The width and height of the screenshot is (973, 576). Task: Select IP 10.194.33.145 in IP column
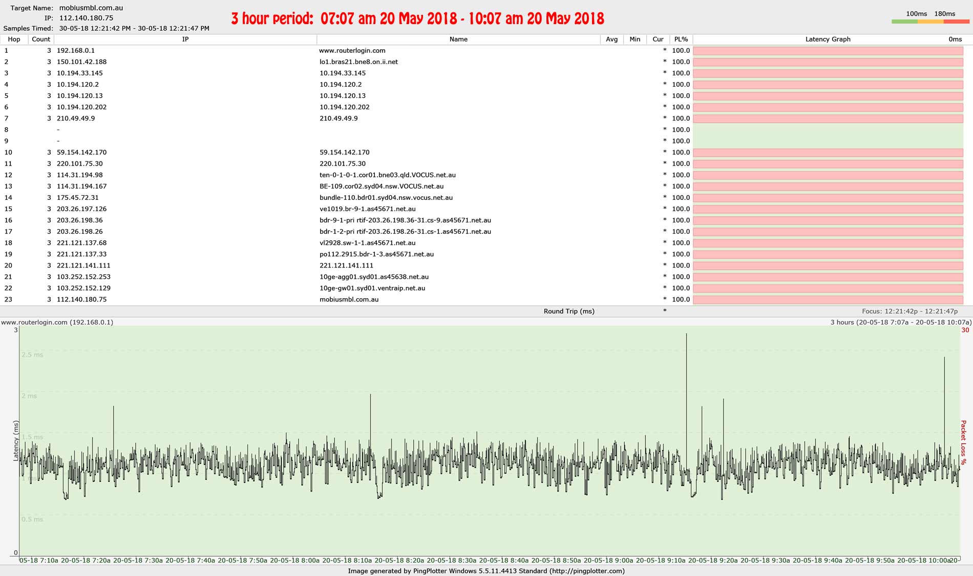[79, 73]
